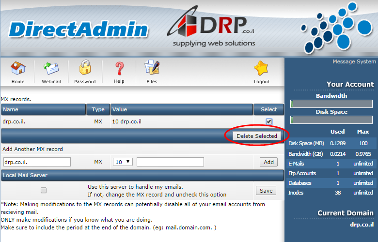378x242 pixels.
Task: Enable the Local Mail Server checkbox
Action: click(x=44, y=191)
